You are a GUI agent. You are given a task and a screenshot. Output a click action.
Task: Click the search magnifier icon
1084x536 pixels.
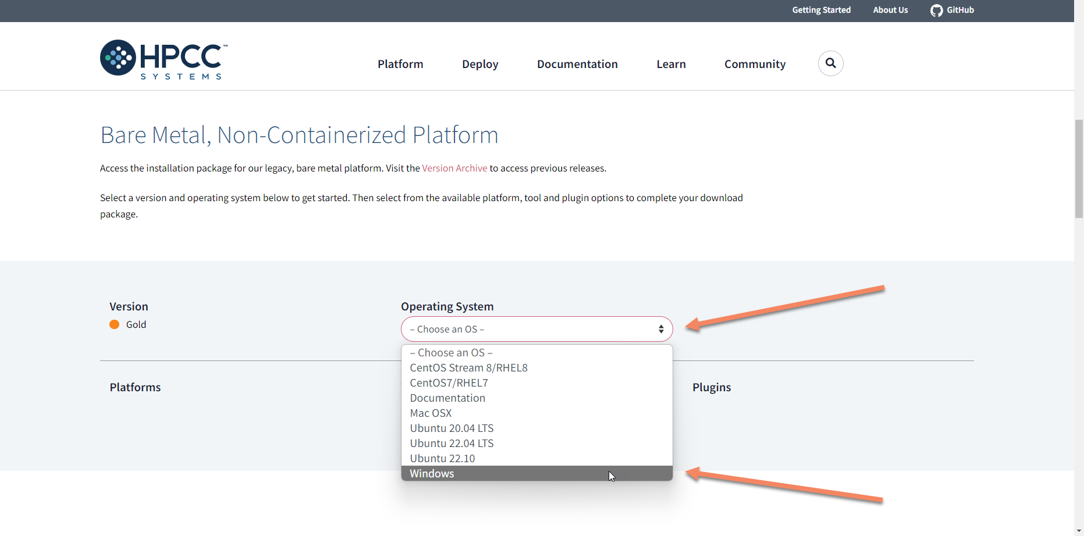pos(830,63)
